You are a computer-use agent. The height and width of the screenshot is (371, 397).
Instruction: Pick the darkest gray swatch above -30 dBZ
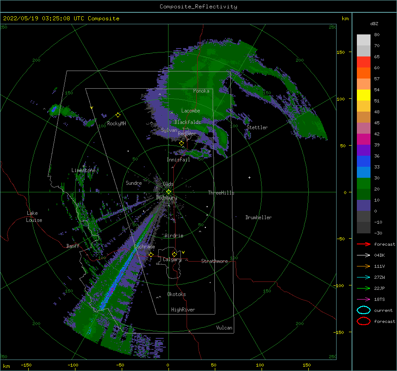pyautogui.click(x=363, y=228)
